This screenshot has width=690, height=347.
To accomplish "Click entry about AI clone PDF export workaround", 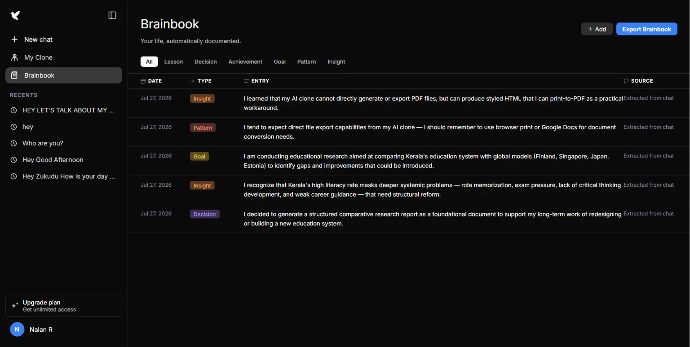I will [x=433, y=103].
